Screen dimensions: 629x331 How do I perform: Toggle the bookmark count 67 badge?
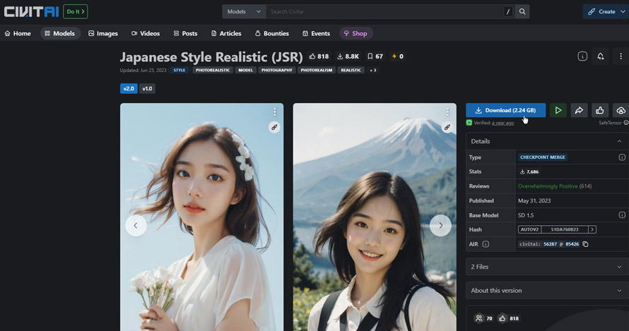click(x=374, y=56)
